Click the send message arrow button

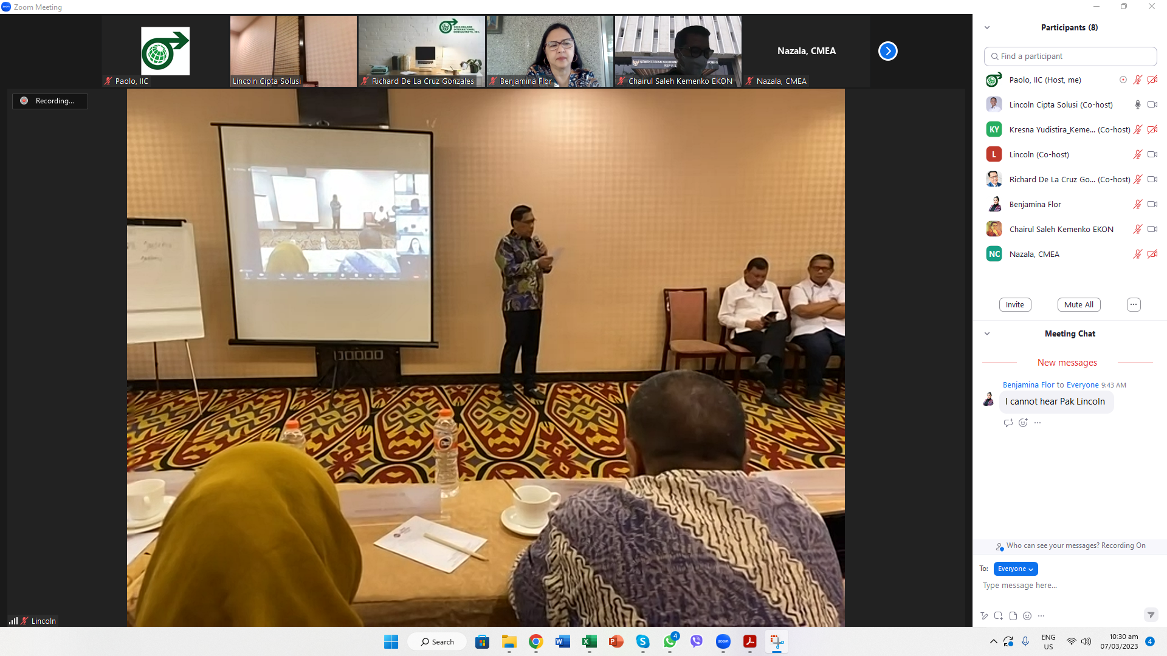point(1151,615)
